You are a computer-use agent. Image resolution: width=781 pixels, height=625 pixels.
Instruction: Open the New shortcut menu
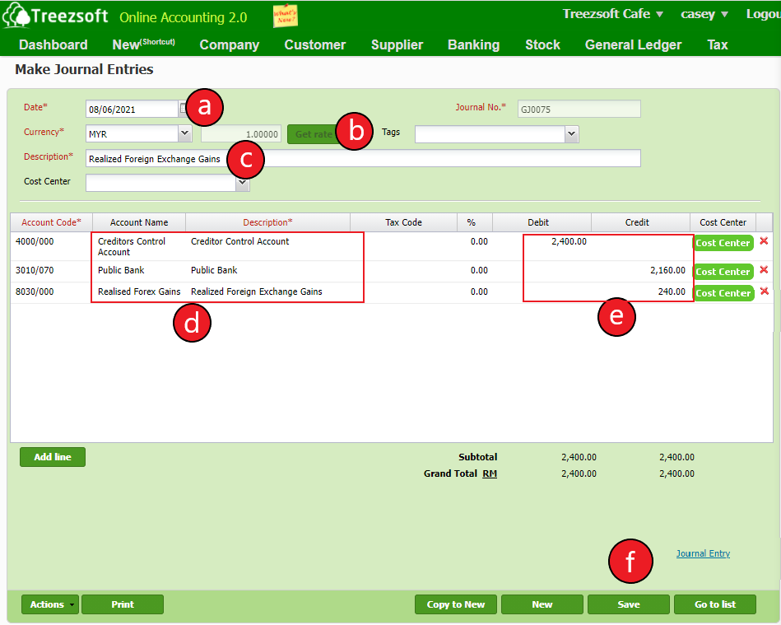coord(143,44)
